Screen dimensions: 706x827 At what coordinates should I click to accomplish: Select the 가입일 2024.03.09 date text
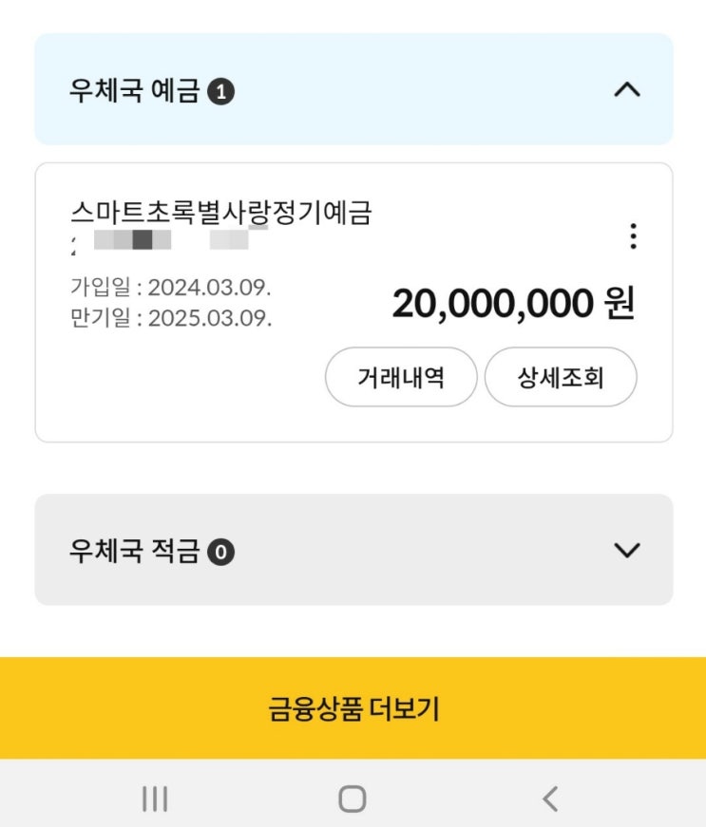(171, 287)
